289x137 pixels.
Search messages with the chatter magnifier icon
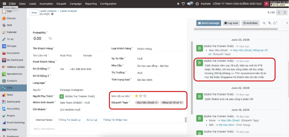point(264,23)
